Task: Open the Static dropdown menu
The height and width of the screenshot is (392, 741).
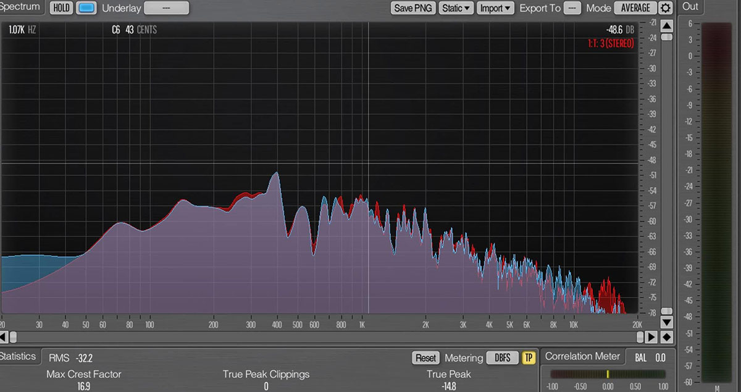Action: tap(457, 8)
